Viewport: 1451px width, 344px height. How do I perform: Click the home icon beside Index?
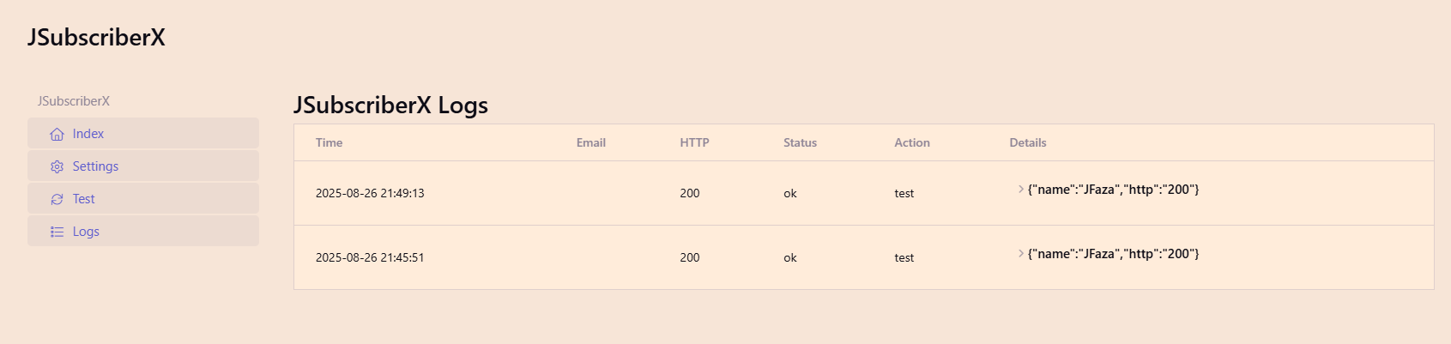(57, 134)
